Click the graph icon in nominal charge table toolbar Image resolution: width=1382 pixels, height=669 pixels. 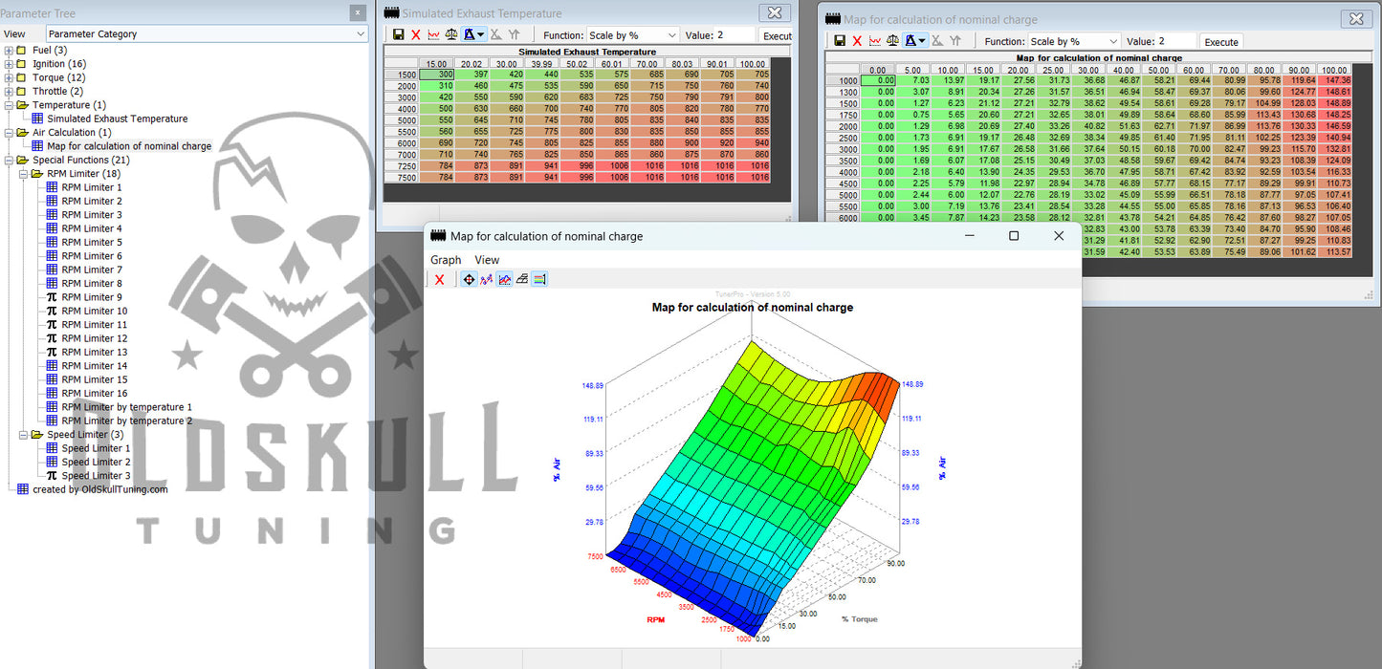pyautogui.click(x=875, y=41)
